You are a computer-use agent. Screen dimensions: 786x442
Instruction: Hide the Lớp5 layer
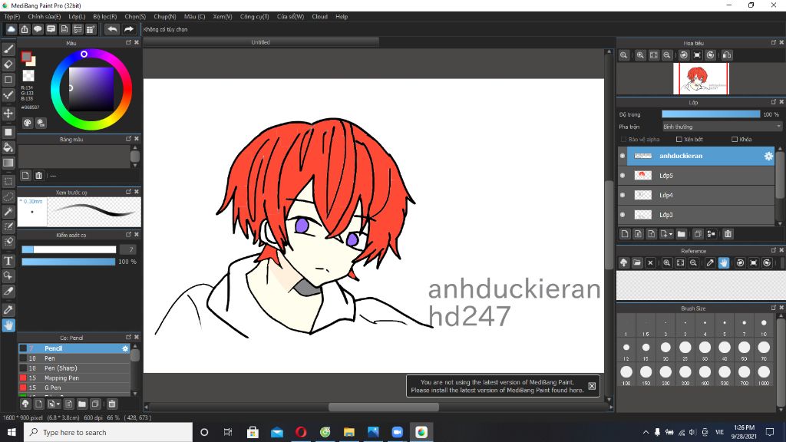[623, 176]
